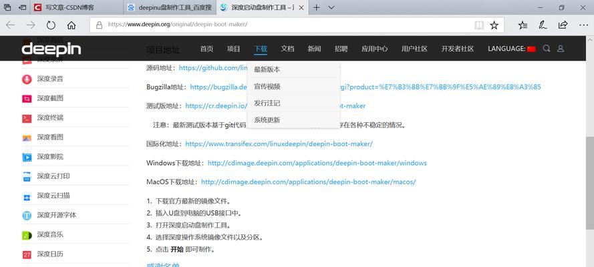Open the favorites hub icon
This screenshot has height=267, width=594.
(x=523, y=25)
